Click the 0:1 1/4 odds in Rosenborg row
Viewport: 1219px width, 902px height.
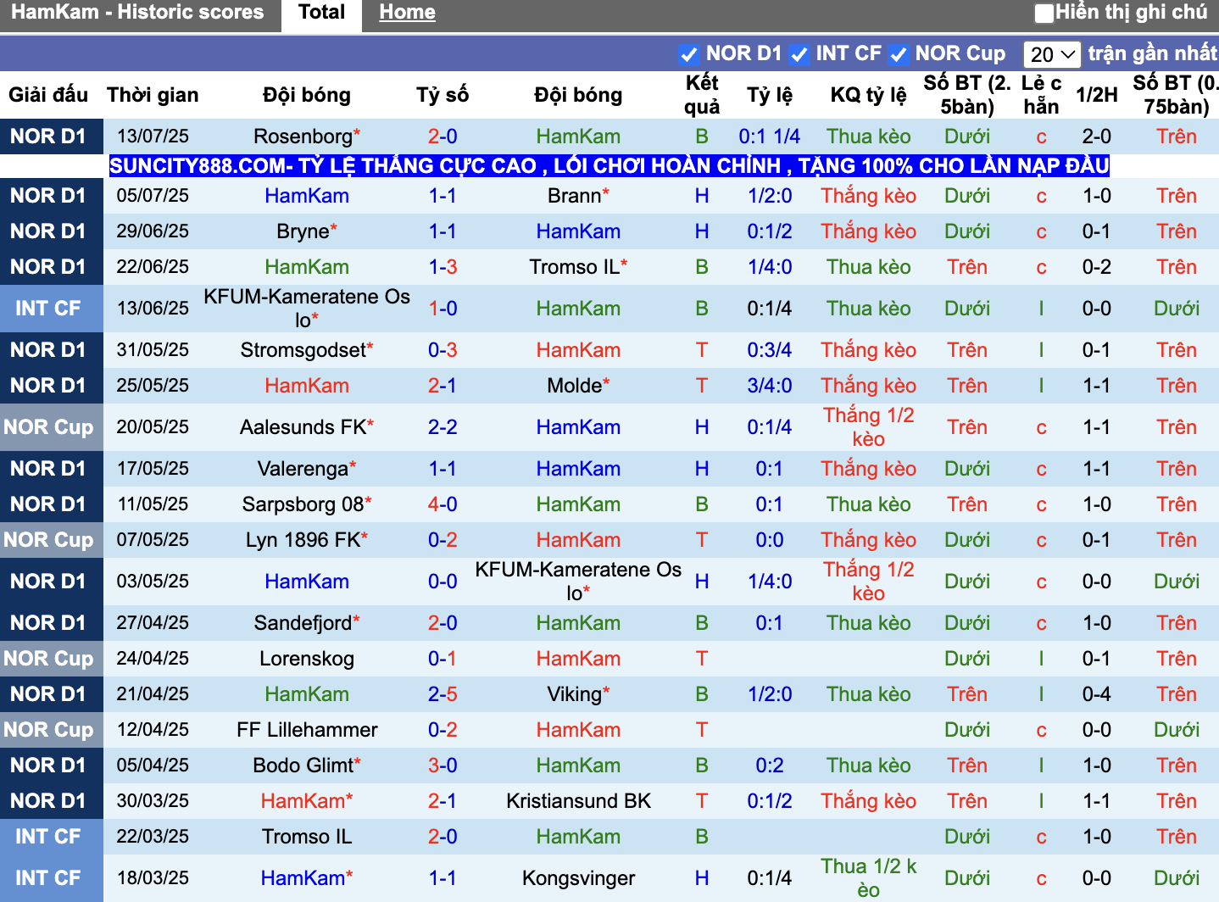[769, 136]
